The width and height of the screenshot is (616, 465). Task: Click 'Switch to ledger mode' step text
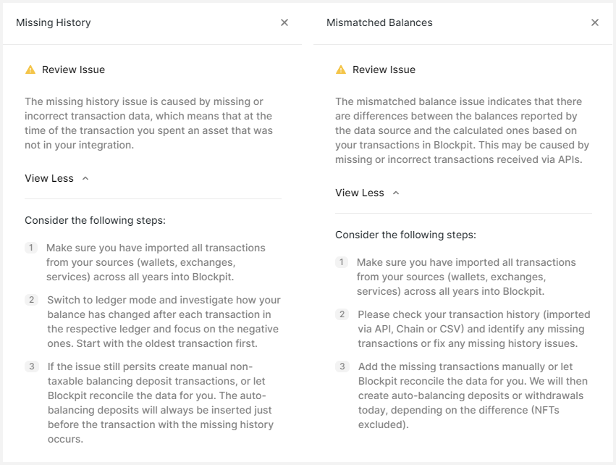coord(164,322)
